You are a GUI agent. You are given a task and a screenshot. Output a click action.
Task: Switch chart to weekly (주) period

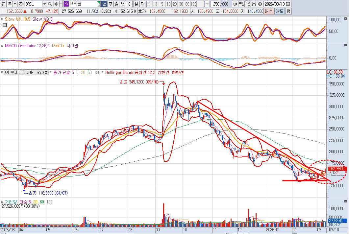110,4
